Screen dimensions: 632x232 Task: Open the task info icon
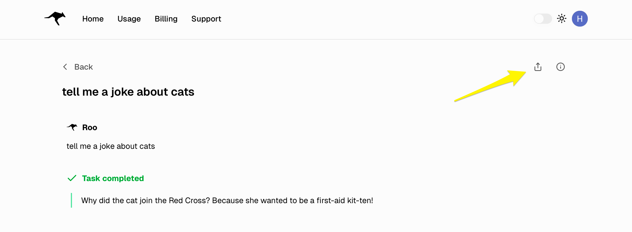coord(560,67)
